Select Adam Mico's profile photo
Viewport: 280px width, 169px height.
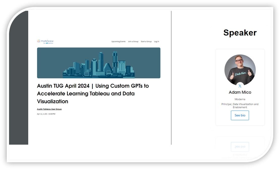240,70
